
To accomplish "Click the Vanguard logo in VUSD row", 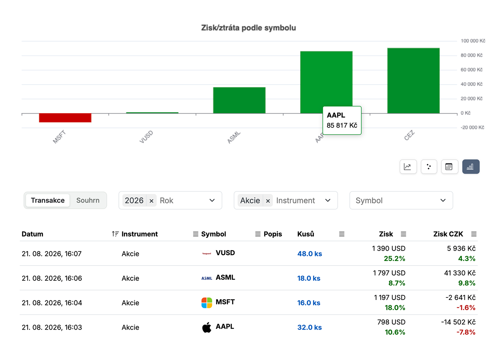I will click(206, 253).
